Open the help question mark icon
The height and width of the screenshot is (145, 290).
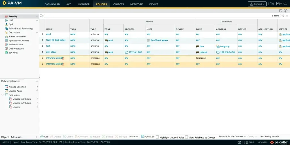(285, 11)
